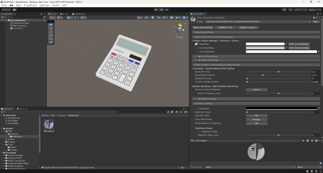Collapse HighColor Settings section
The width and height of the screenshot is (323, 173).
[256, 103]
